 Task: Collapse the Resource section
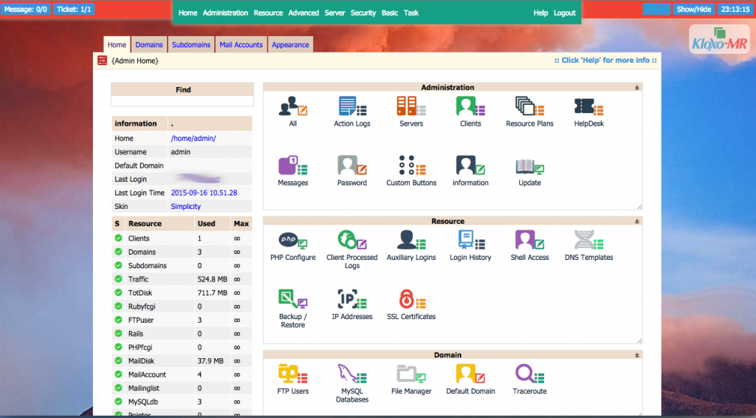pyautogui.click(x=637, y=221)
